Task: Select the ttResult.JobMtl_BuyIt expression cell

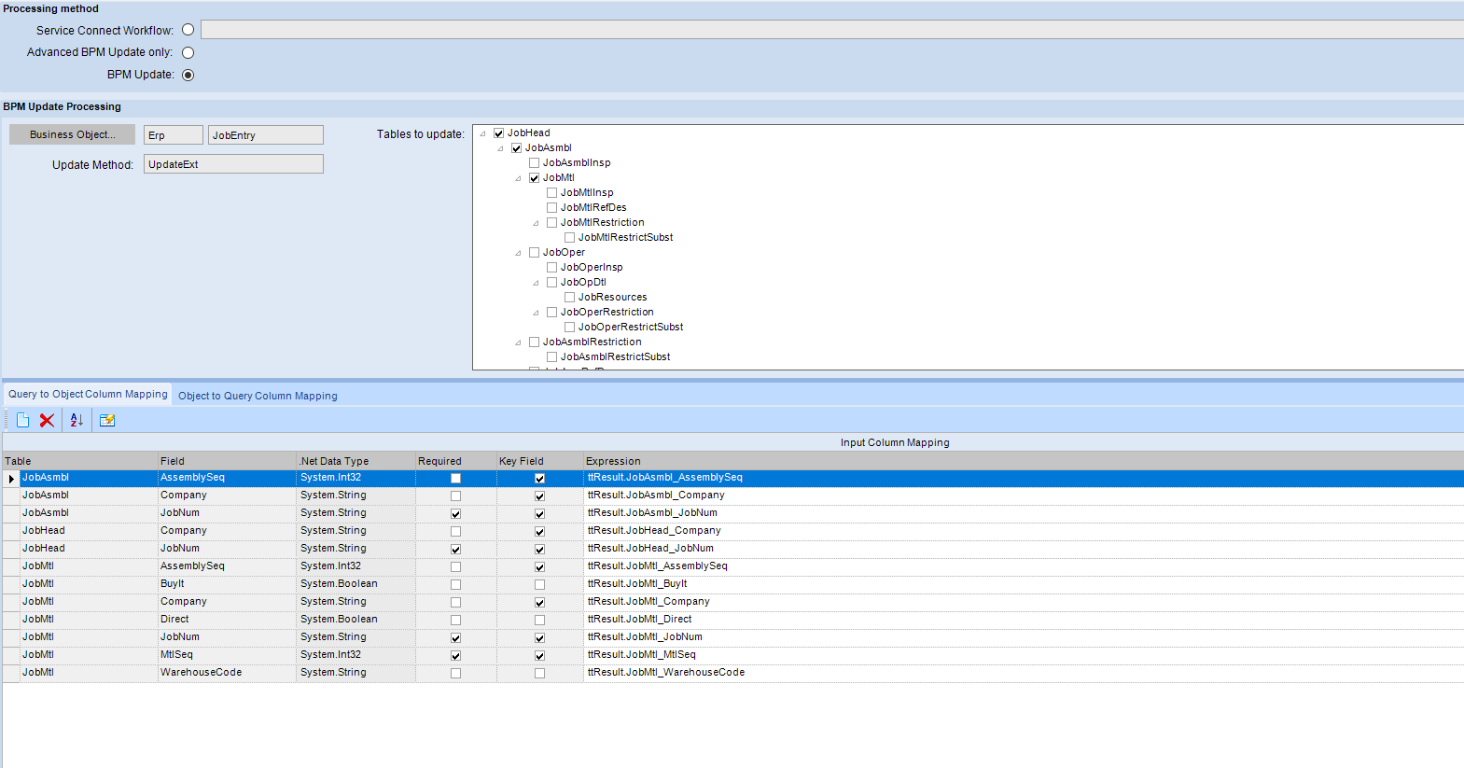Action: (x=1023, y=584)
